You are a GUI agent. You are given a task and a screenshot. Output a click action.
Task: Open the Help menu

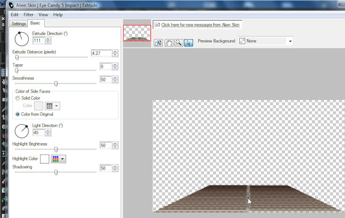[58, 15]
